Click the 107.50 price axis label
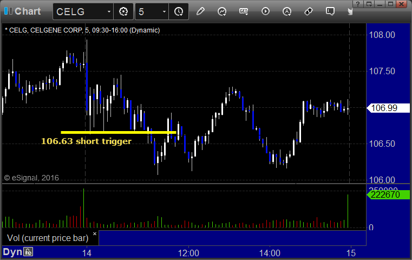The height and width of the screenshot is (260, 412). coord(382,71)
